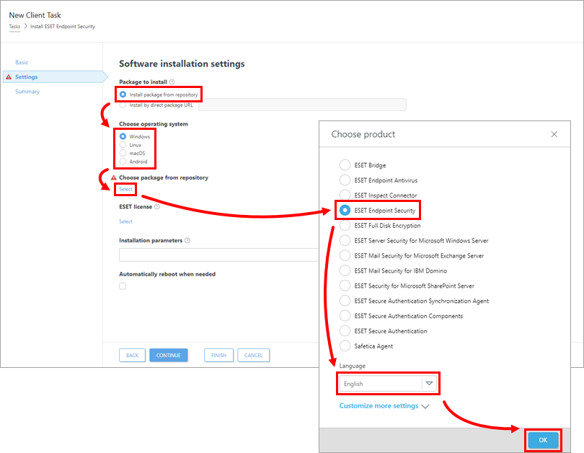Select ESET Server Security for Windows Server
The height and width of the screenshot is (453, 584).
345,240
